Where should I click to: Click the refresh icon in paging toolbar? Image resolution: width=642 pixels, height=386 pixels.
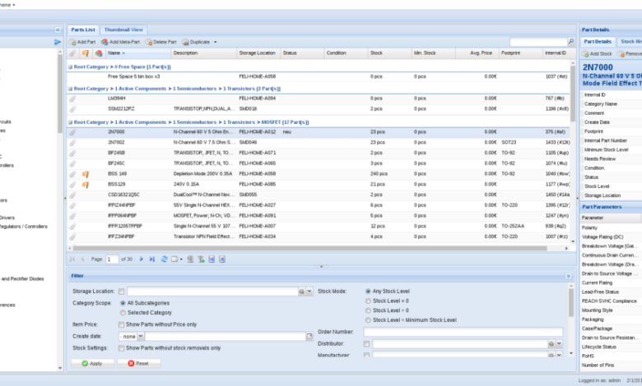click(x=164, y=259)
